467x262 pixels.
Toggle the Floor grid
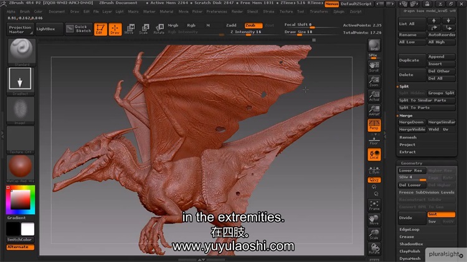click(x=374, y=141)
